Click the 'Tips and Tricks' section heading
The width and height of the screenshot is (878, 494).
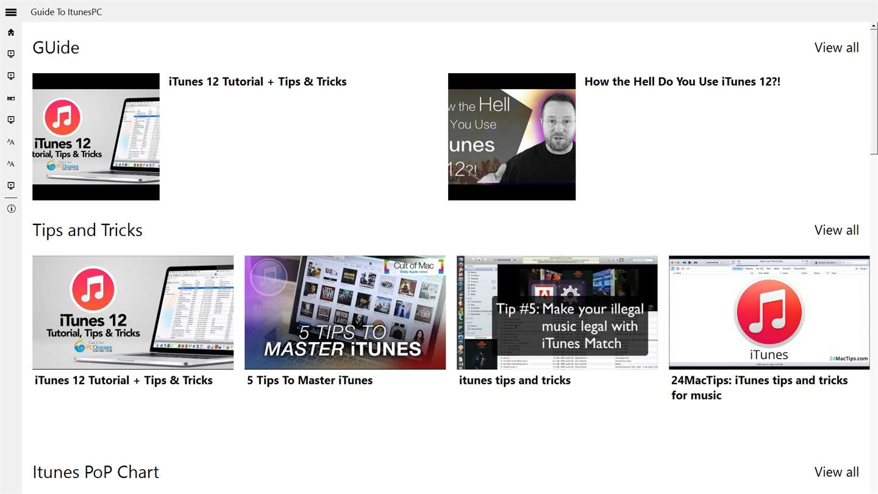[87, 230]
